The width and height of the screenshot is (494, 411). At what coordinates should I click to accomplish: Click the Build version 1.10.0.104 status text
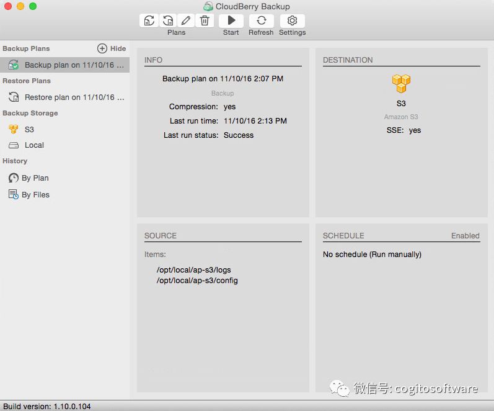(47, 406)
